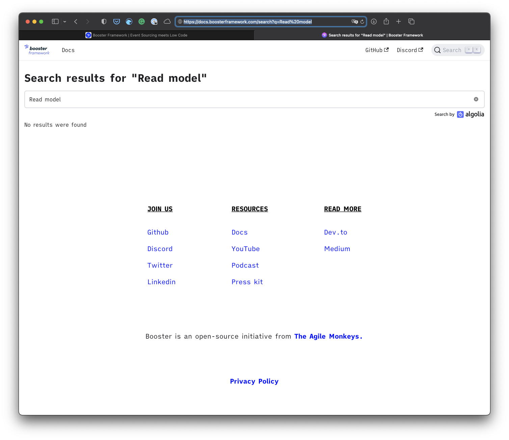The width and height of the screenshot is (509, 440).
Task: Share the current page
Action: pos(386,21)
